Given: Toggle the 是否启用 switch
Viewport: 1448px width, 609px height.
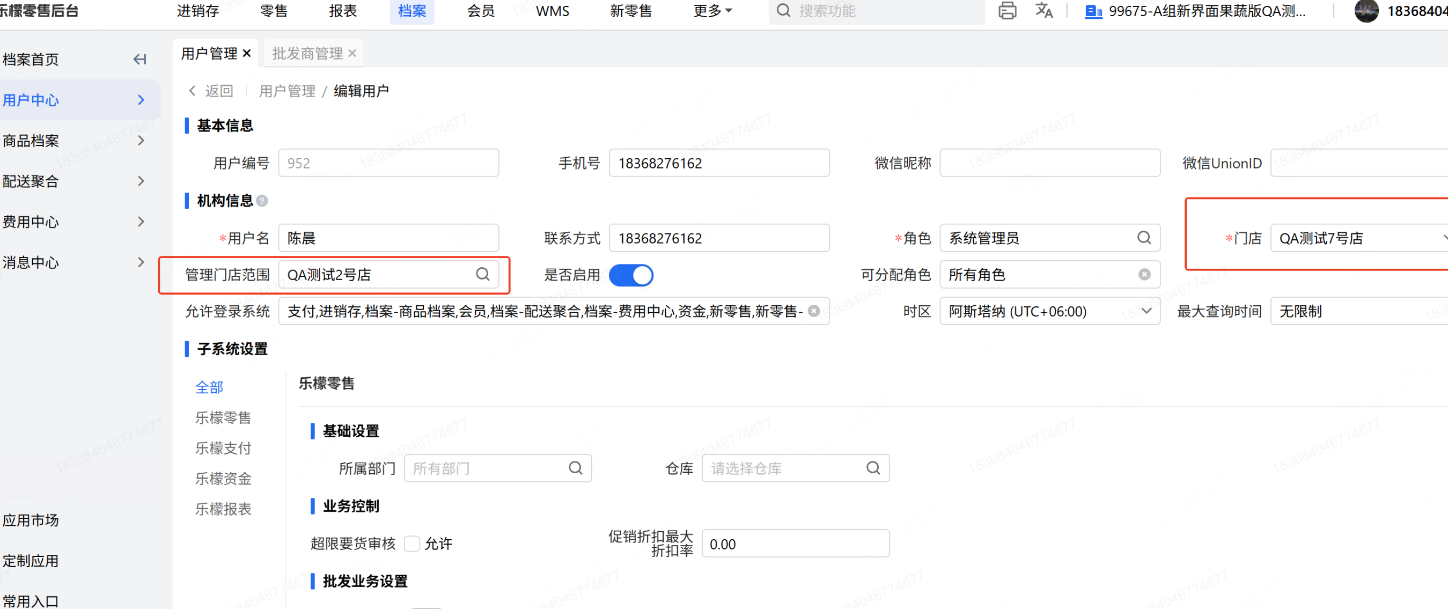Looking at the screenshot, I should pyautogui.click(x=631, y=275).
